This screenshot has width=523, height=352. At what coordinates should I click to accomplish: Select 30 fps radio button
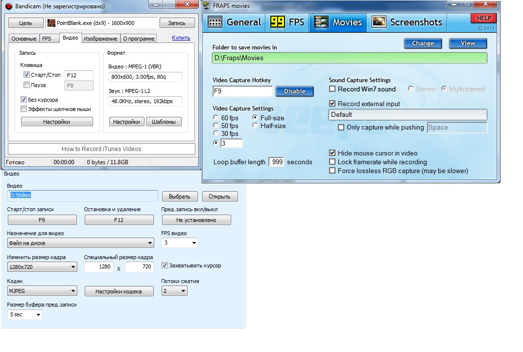(x=216, y=133)
